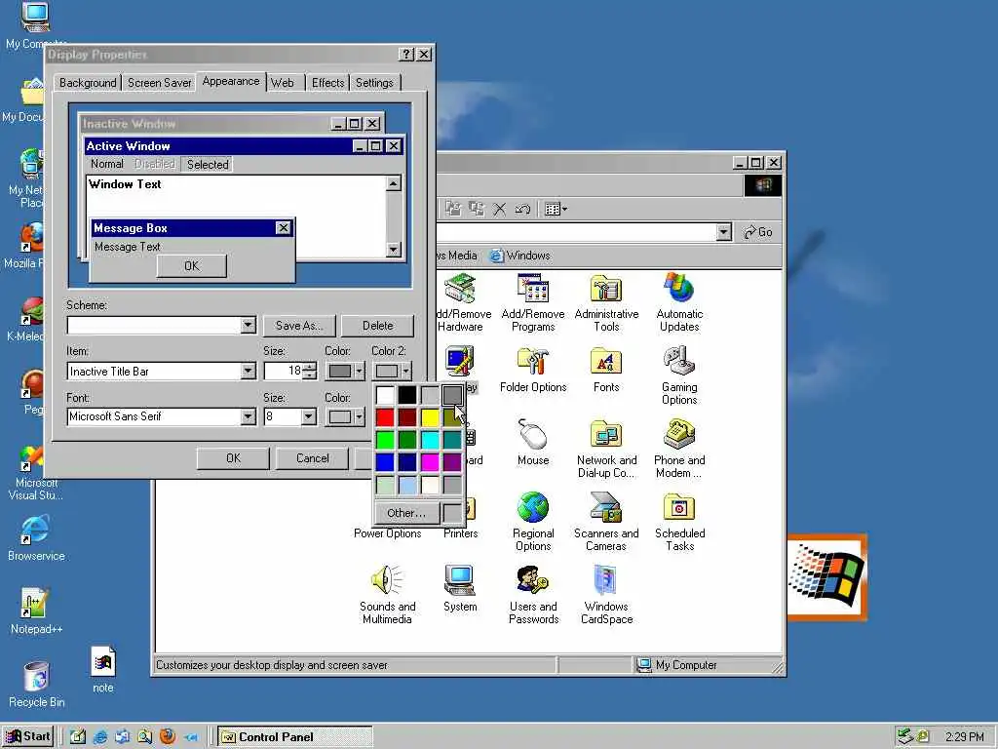Open the System control panel icon
The width and height of the screenshot is (998, 749).
tap(460, 589)
